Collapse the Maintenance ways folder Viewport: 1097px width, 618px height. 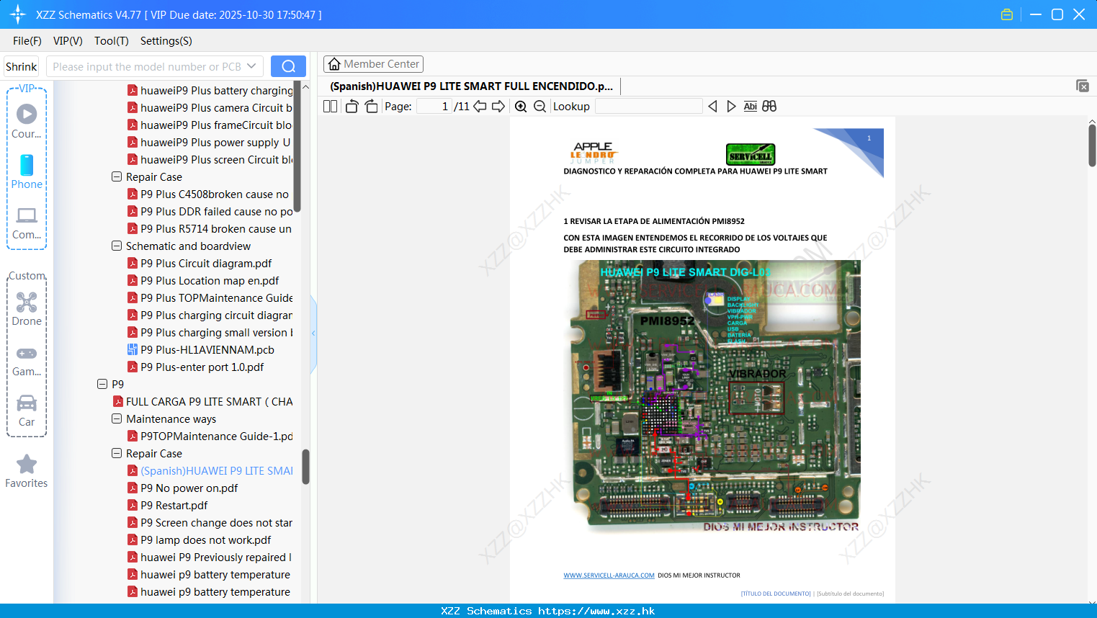click(117, 418)
